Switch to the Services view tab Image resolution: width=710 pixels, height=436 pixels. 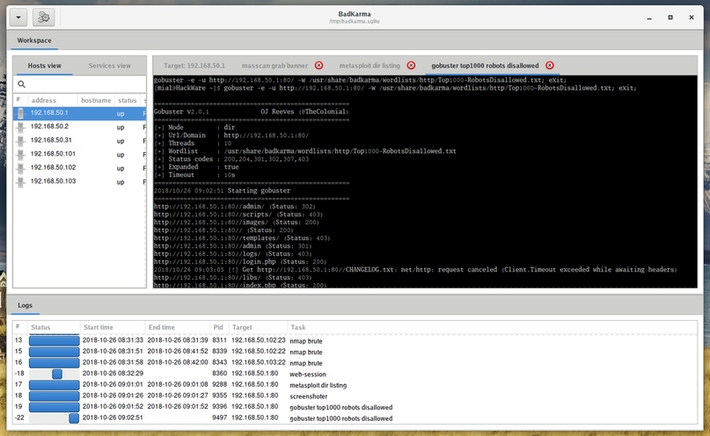[x=110, y=65]
